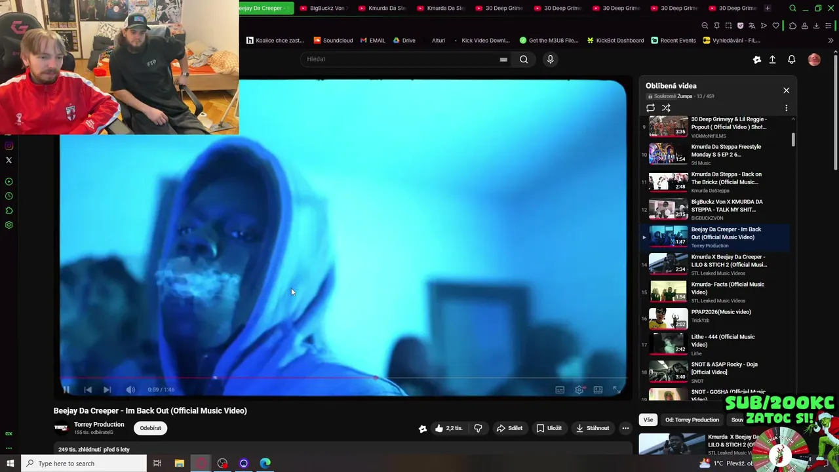Click the YouTube search magnifier button

pos(524,59)
